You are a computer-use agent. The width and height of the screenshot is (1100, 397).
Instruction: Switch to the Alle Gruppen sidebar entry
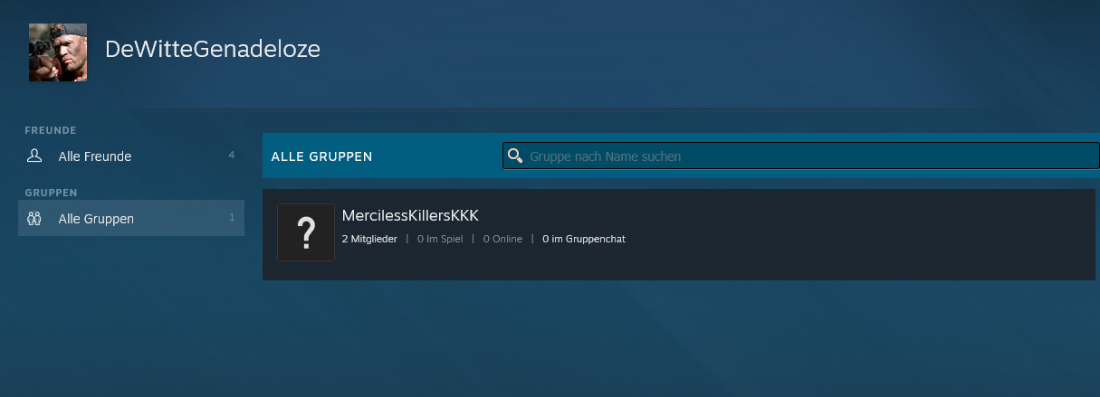(x=96, y=219)
